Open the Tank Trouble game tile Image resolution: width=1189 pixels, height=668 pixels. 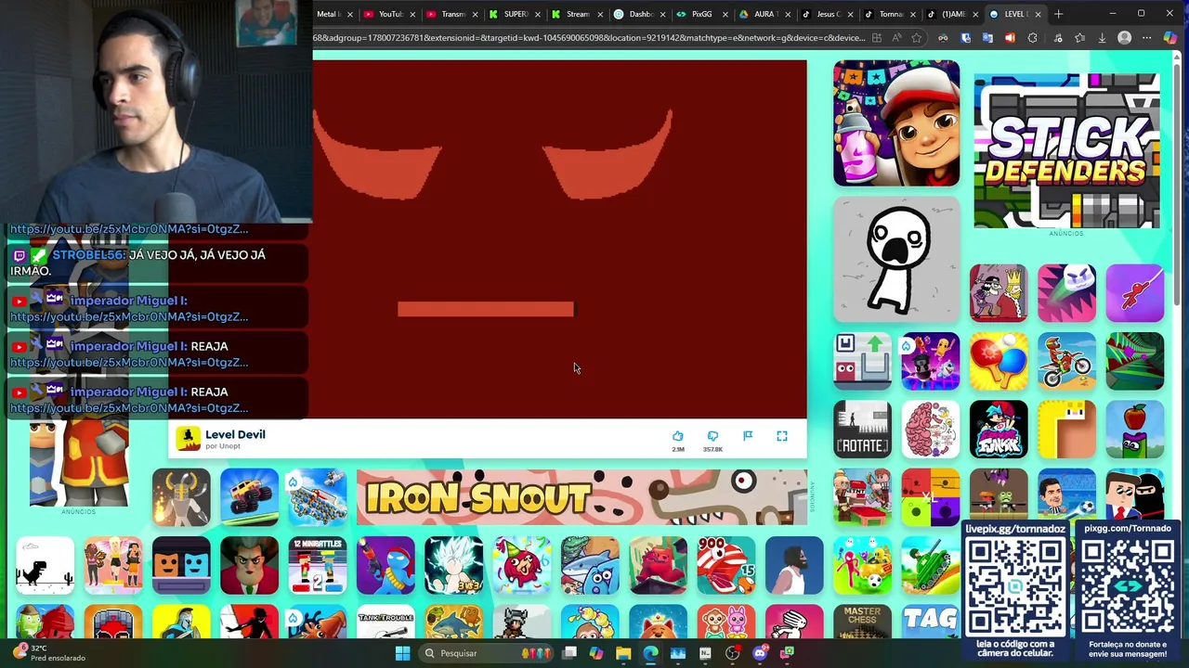(x=385, y=622)
